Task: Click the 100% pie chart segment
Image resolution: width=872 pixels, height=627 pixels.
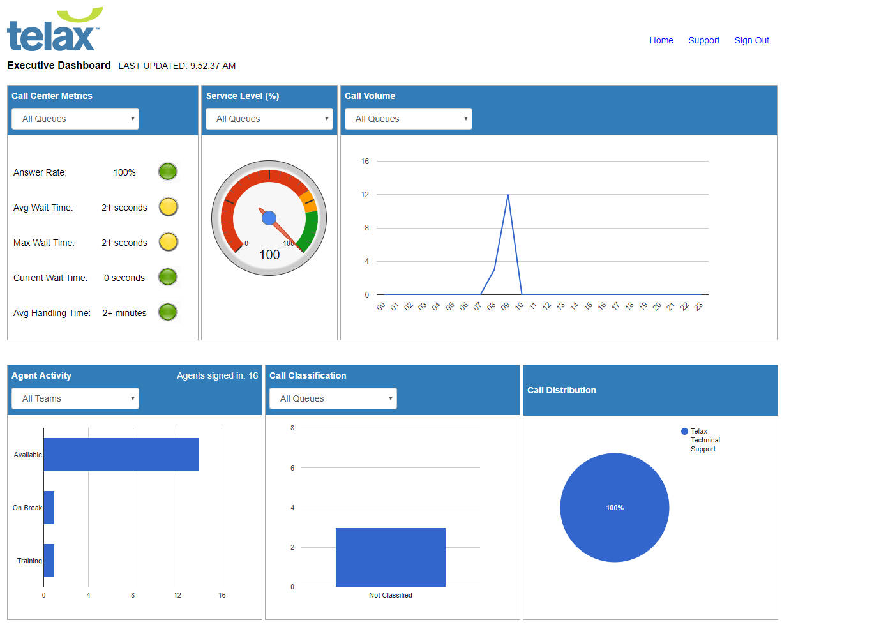Action: coord(614,507)
